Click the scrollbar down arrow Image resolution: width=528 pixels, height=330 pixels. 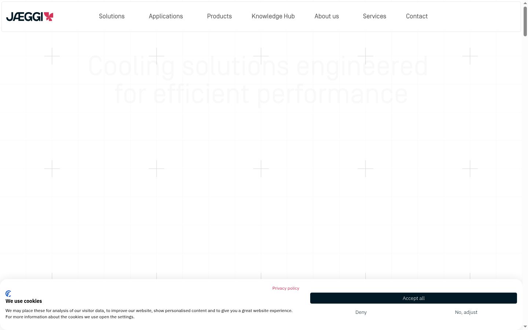pos(525,326)
